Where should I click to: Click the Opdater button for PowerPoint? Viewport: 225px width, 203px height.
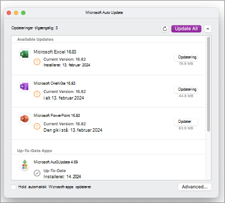(x=186, y=122)
